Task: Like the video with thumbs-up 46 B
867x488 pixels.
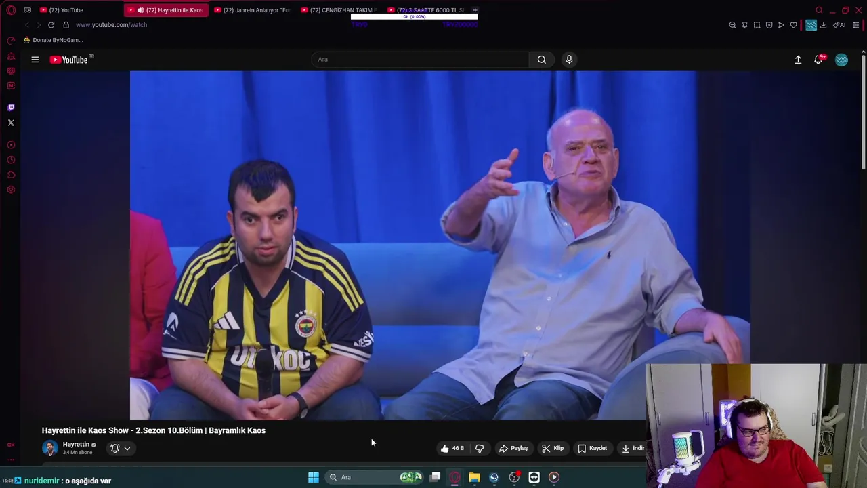Action: tap(452, 448)
